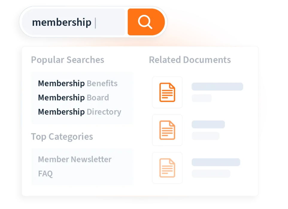288x209 pixels.
Task: Click the "Top Categories" heading
Action: coord(62,137)
